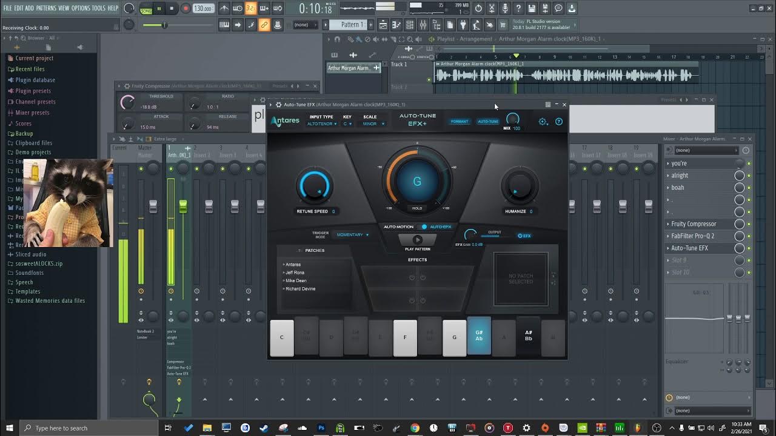Open the Channel rack view icon

[410, 25]
